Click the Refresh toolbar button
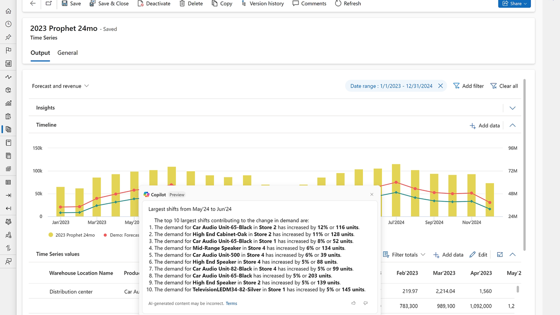Image resolution: width=560 pixels, height=315 pixels. (x=348, y=4)
